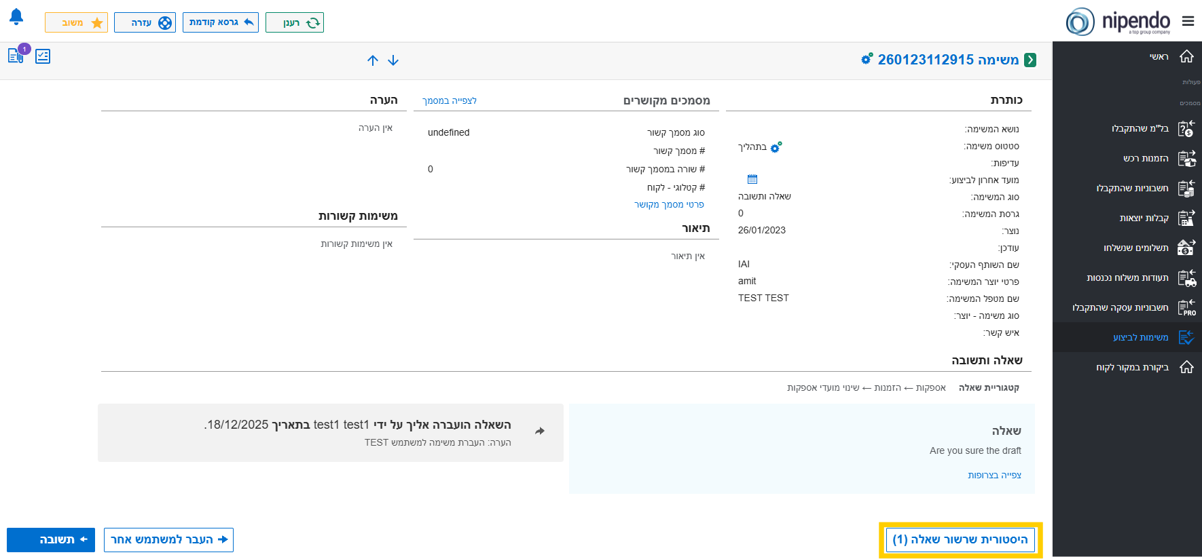Refresh the page with רענן button
This screenshot has height=559, width=1202.
[295, 22]
